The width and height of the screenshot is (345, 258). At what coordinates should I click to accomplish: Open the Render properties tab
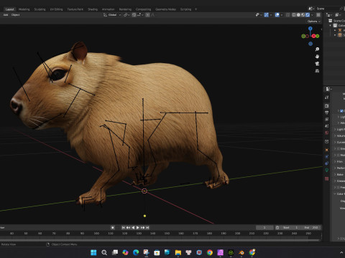tap(327, 106)
